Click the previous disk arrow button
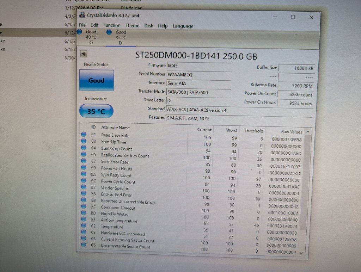The height and width of the screenshot is (272, 361). click(84, 54)
